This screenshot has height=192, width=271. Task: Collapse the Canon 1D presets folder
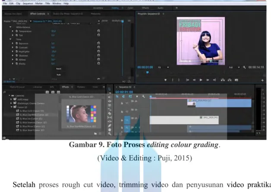[12, 107]
